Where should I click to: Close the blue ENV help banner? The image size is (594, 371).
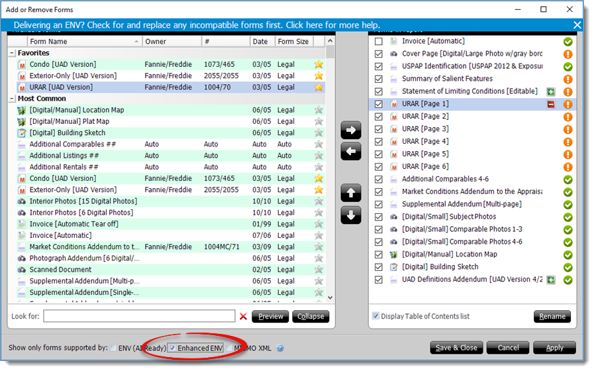click(577, 25)
